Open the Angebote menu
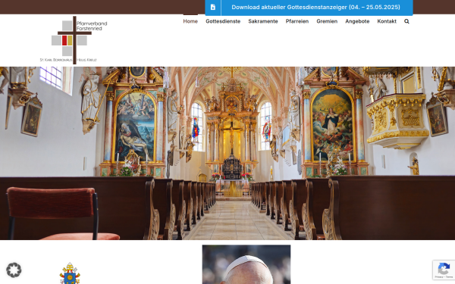 (x=357, y=21)
